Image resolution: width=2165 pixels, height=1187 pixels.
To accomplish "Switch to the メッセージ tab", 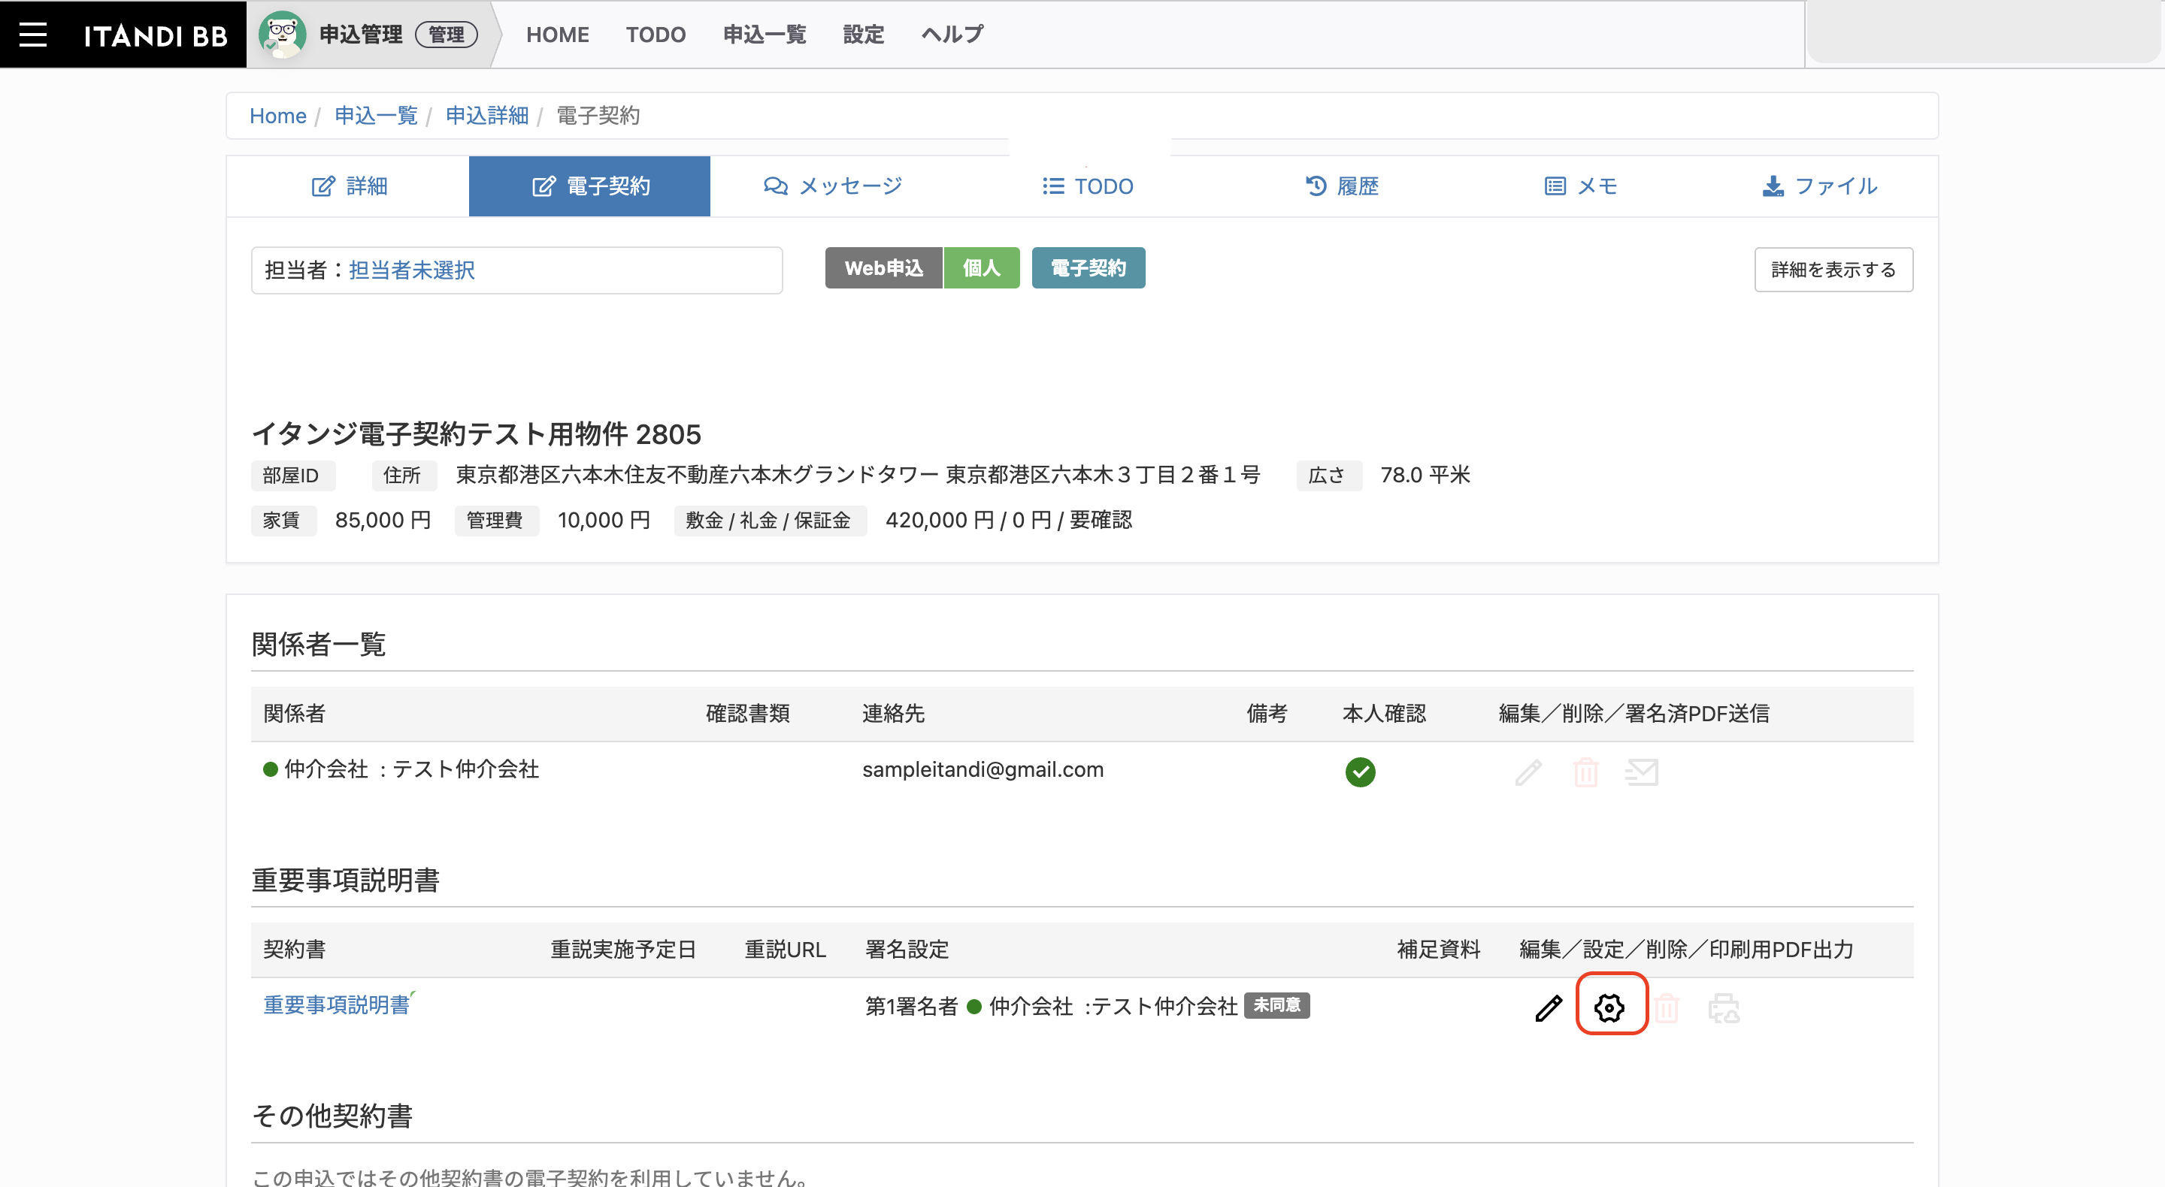I will tap(832, 186).
